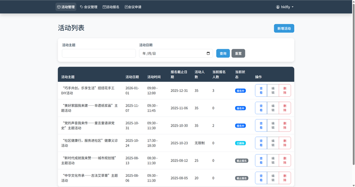This screenshot has height=187, width=355.
Task: Edit the 非遗纸浆画 activity row
Action: (x=273, y=108)
